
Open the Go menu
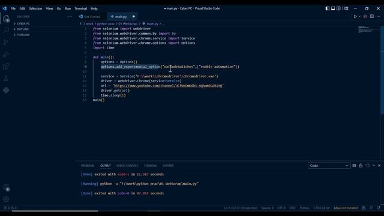[59, 8]
